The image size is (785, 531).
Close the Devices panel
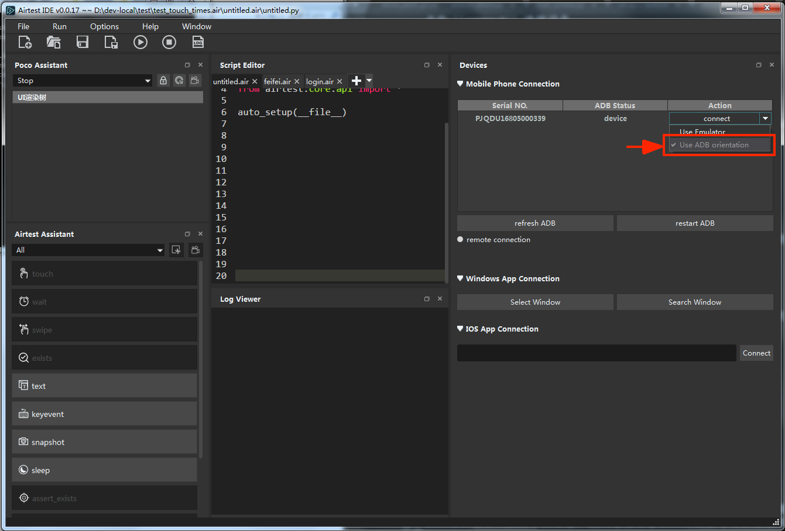click(772, 65)
